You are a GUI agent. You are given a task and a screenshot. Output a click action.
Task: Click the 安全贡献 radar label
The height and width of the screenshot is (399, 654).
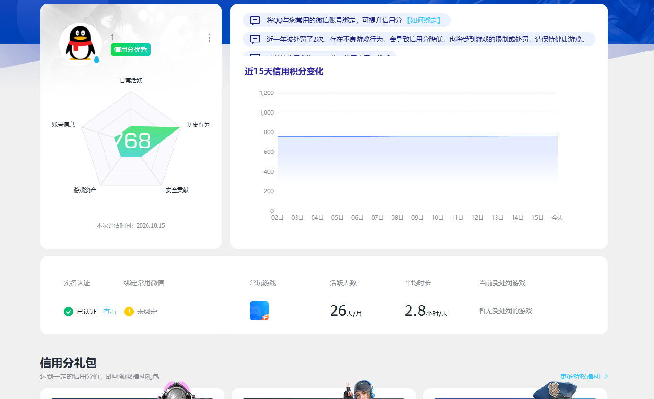[x=177, y=190]
